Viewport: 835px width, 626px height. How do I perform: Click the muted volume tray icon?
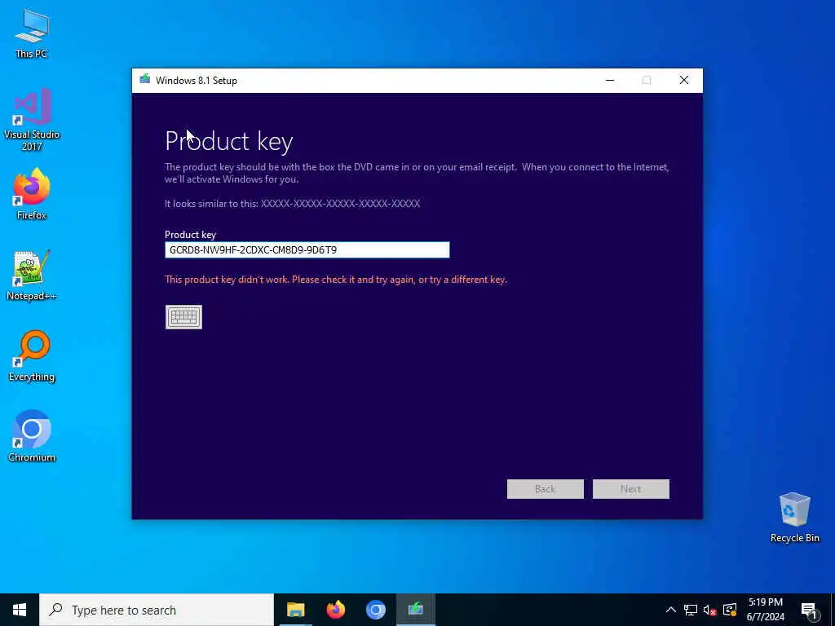pos(710,610)
